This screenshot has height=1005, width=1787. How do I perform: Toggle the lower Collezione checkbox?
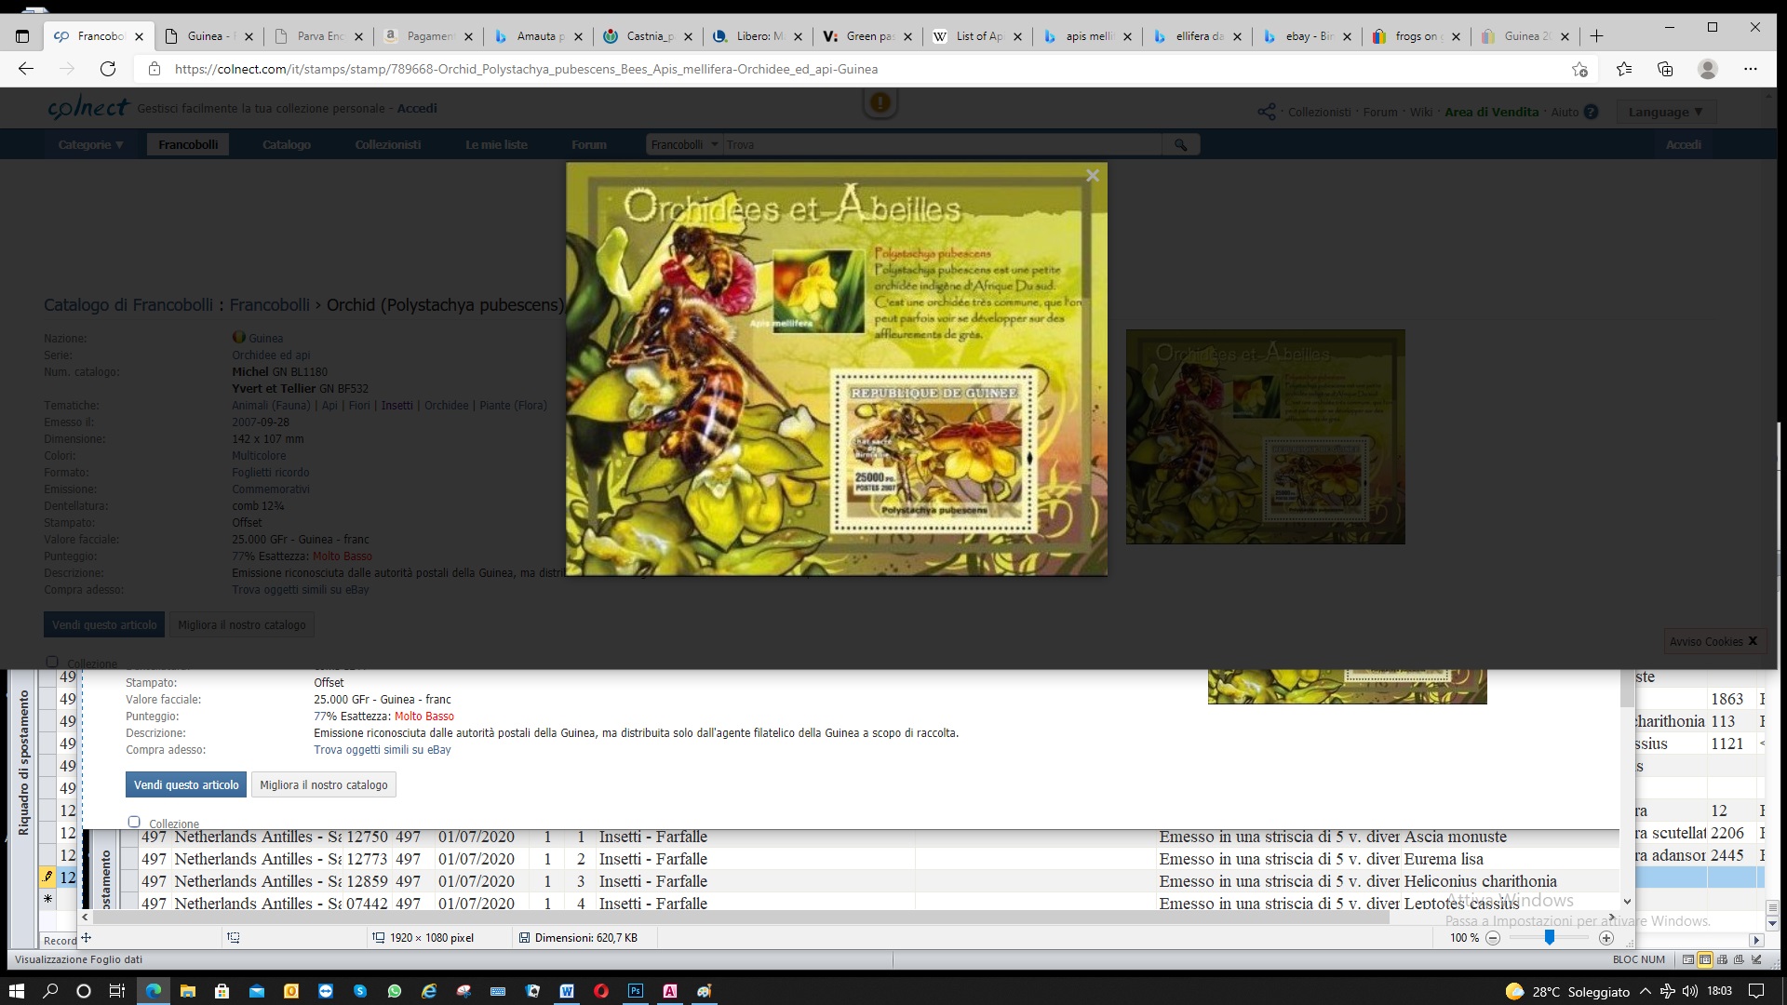click(x=134, y=822)
